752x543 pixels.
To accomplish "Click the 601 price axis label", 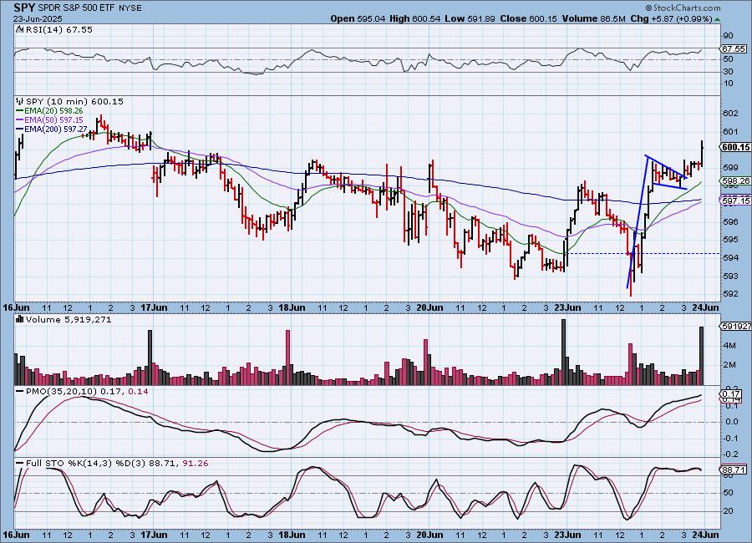I will point(730,131).
